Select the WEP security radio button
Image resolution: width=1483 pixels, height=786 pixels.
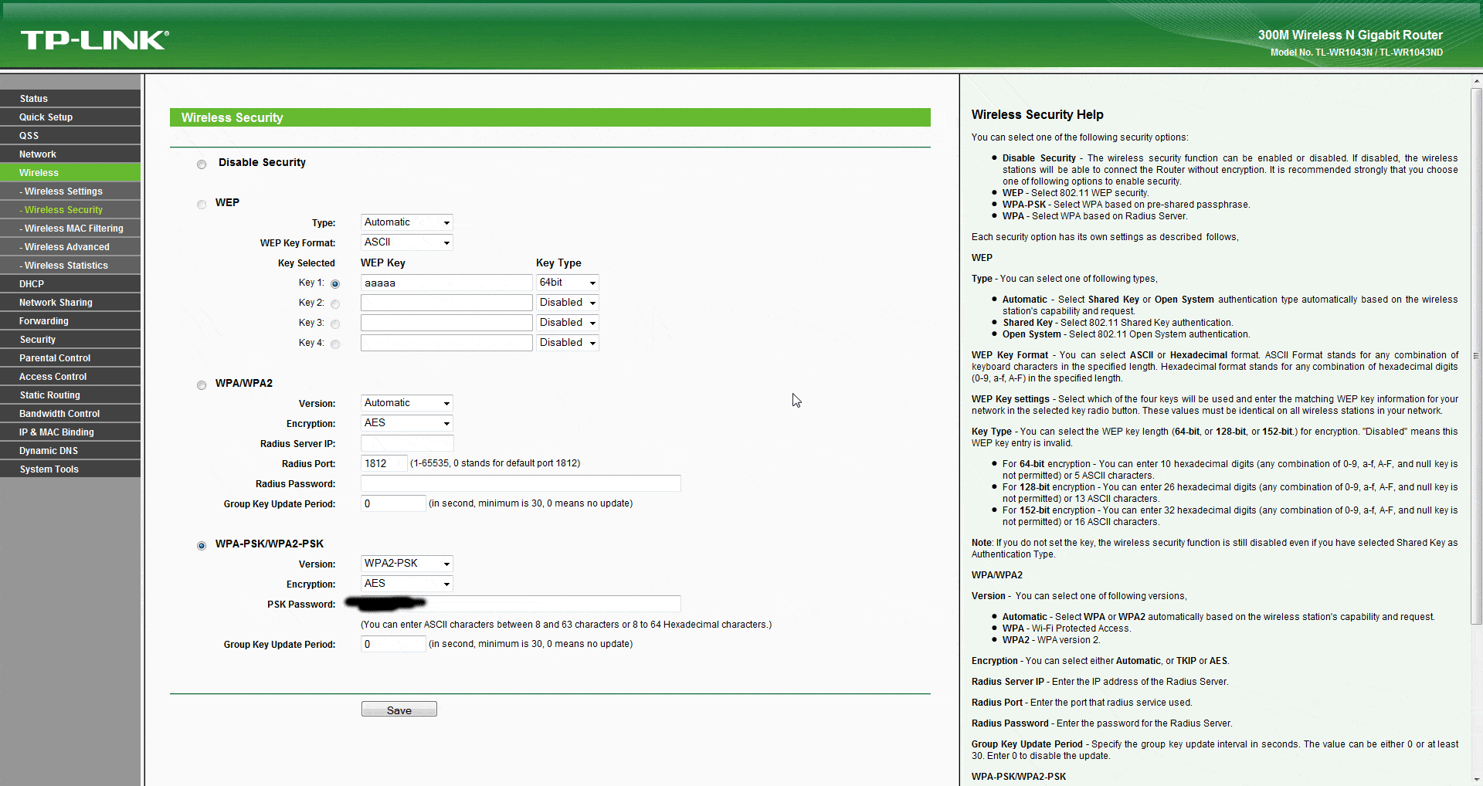tap(202, 204)
